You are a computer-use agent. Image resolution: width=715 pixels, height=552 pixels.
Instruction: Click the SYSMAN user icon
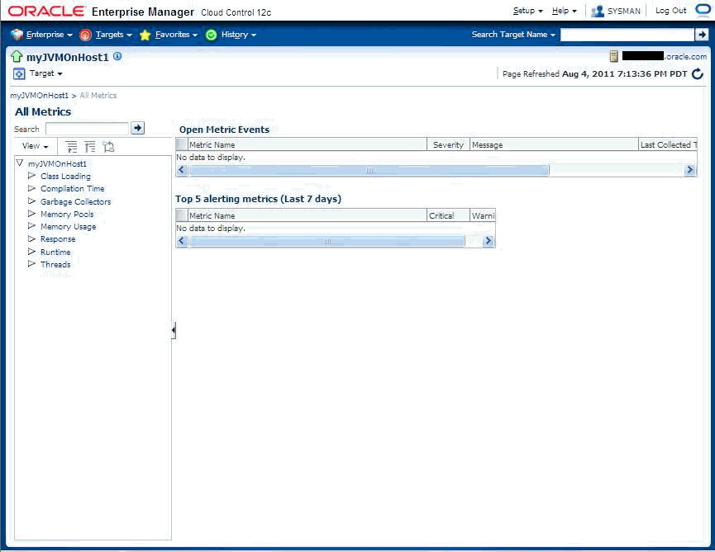pyautogui.click(x=598, y=12)
